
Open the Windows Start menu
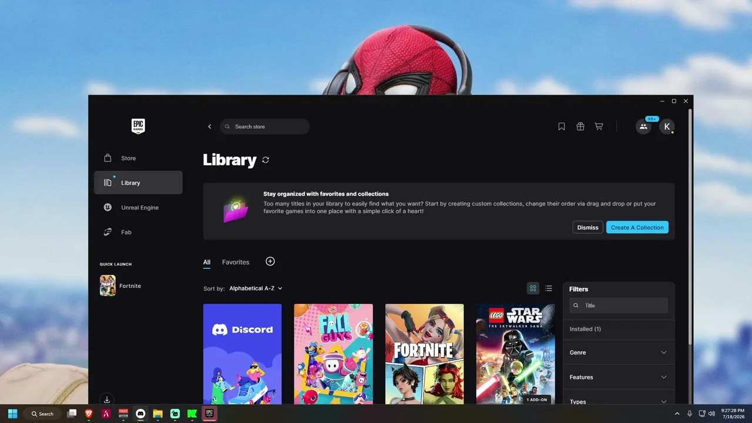(13, 414)
